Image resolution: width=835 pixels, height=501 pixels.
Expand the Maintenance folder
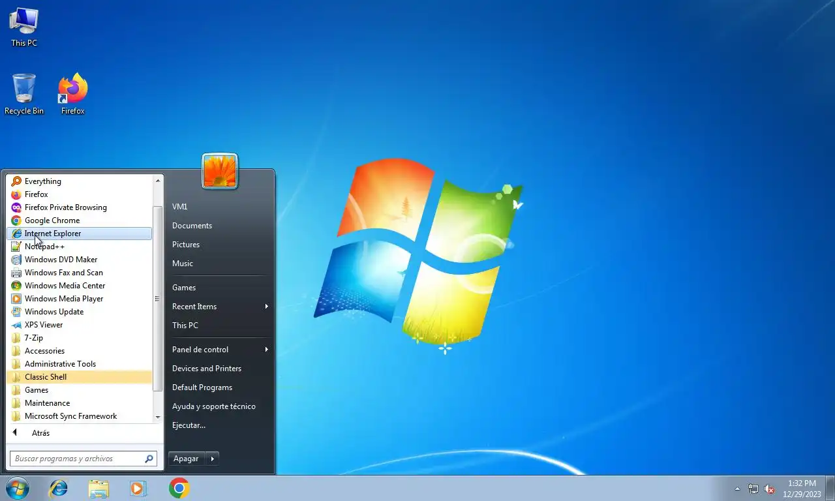pos(79,403)
